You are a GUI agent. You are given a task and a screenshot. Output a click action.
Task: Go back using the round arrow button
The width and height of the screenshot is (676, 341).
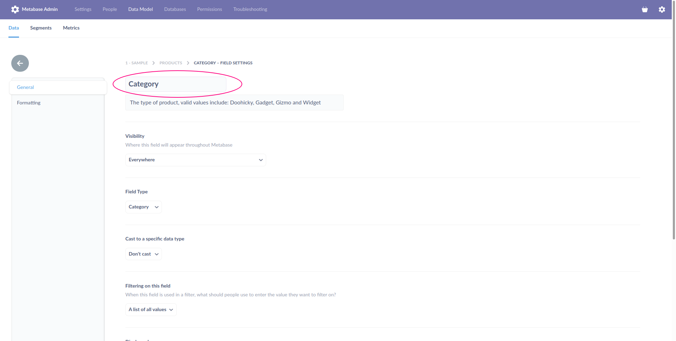[x=20, y=63]
